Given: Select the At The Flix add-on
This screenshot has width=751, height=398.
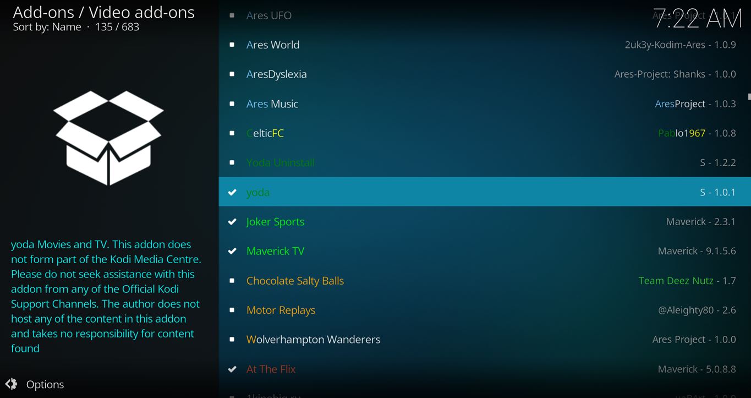Looking at the screenshot, I should (271, 369).
